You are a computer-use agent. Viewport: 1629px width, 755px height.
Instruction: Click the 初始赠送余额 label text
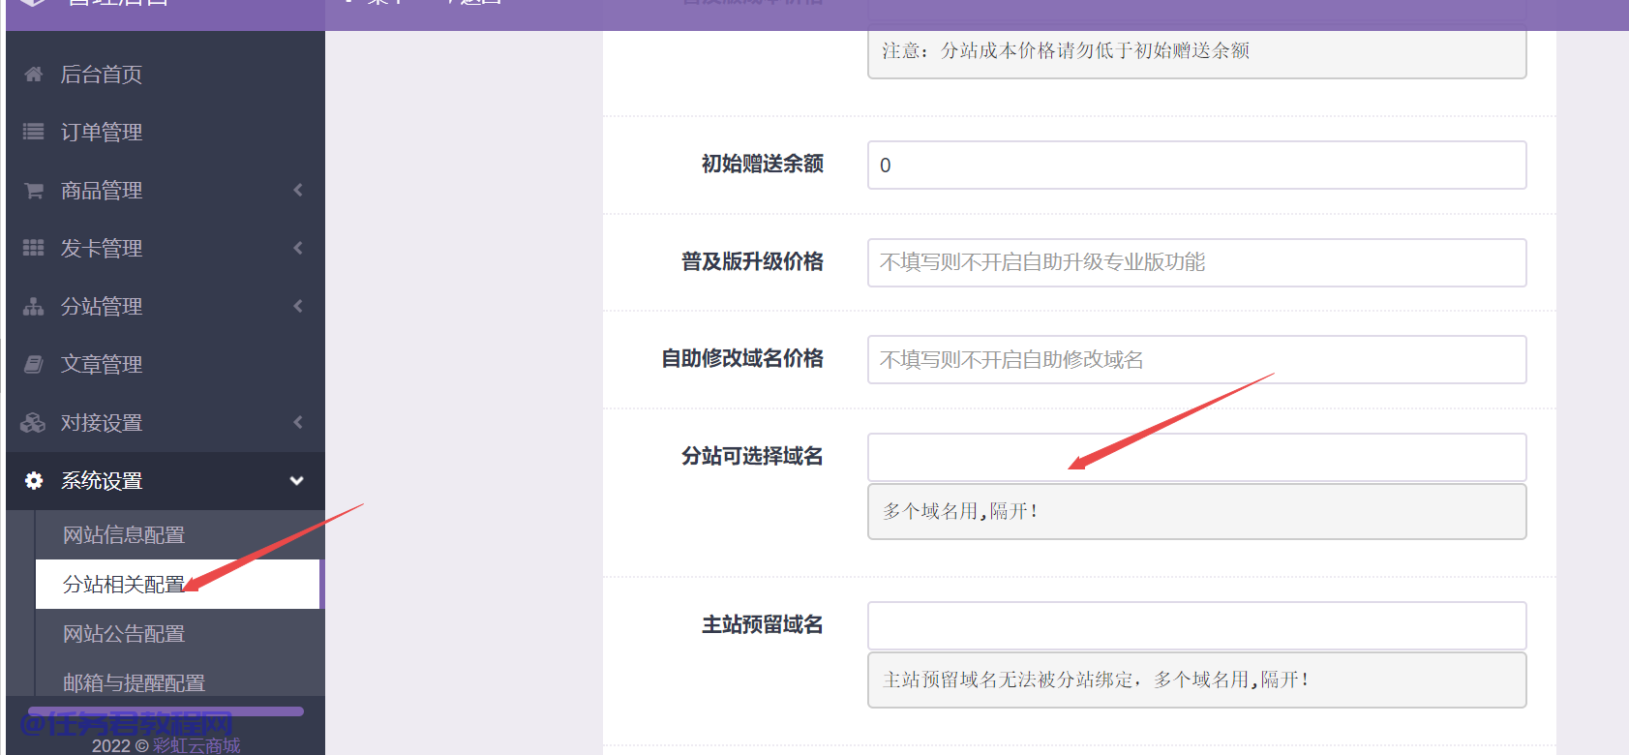point(763,164)
